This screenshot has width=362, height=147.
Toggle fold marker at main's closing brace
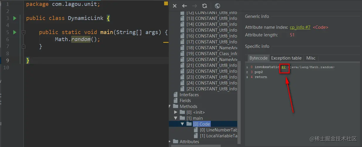[24, 46]
